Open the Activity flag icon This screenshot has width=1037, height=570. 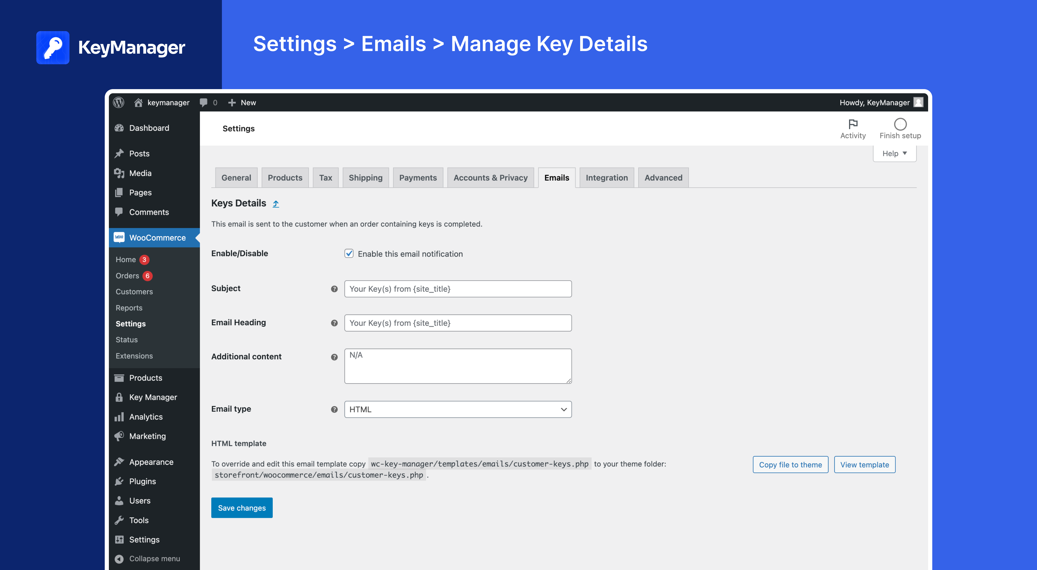click(x=853, y=124)
